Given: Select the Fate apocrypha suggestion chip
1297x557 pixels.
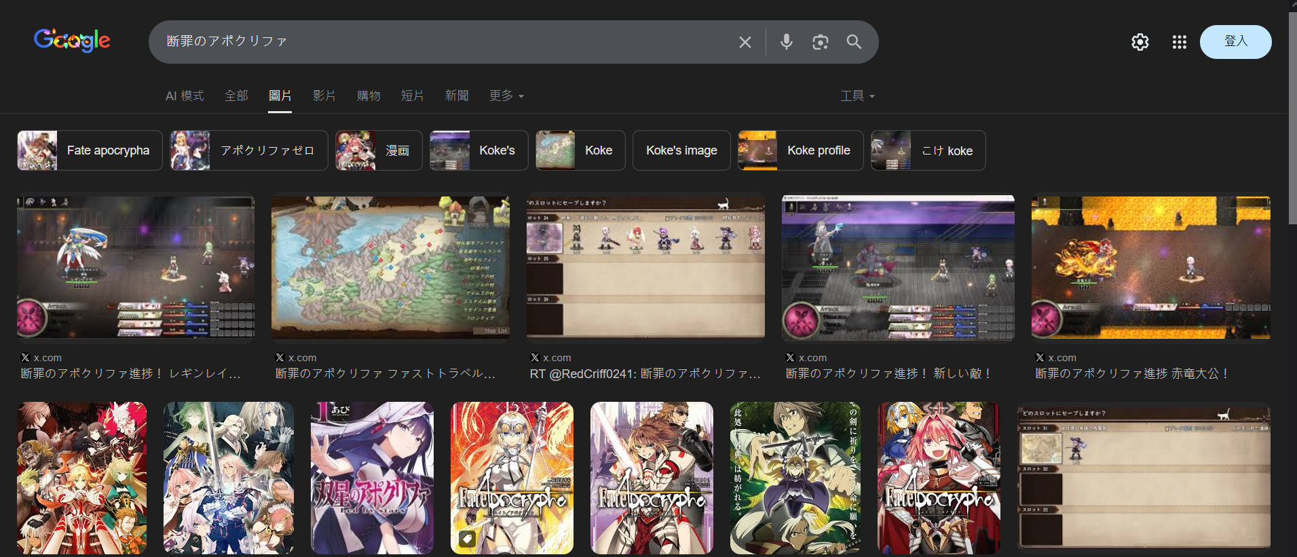Looking at the screenshot, I should pyautogui.click(x=90, y=150).
